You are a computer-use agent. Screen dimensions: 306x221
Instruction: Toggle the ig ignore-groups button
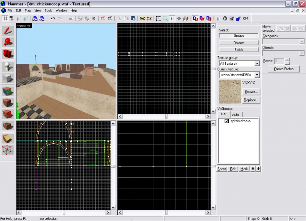[x=94, y=18]
